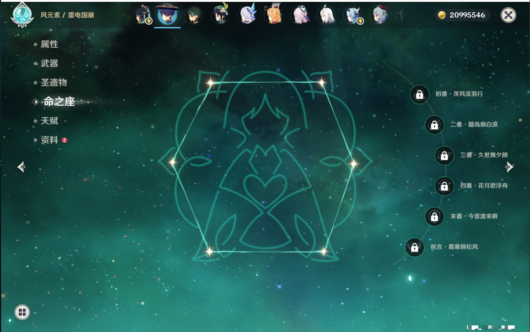Switch to the spiky dark-green-haired character avatar

[x=193, y=15]
